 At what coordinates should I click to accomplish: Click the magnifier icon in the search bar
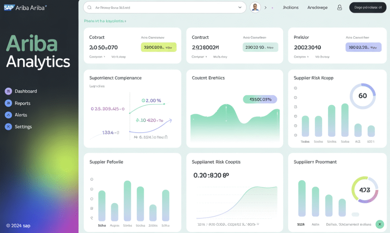tap(90, 8)
